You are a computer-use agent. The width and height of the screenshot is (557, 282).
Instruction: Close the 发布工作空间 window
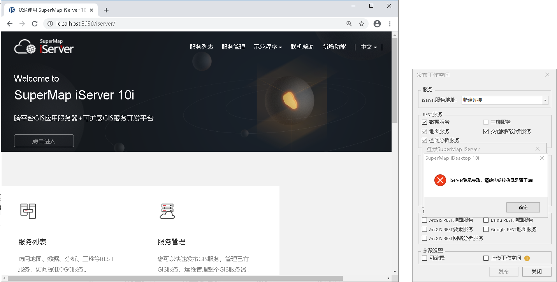547,75
